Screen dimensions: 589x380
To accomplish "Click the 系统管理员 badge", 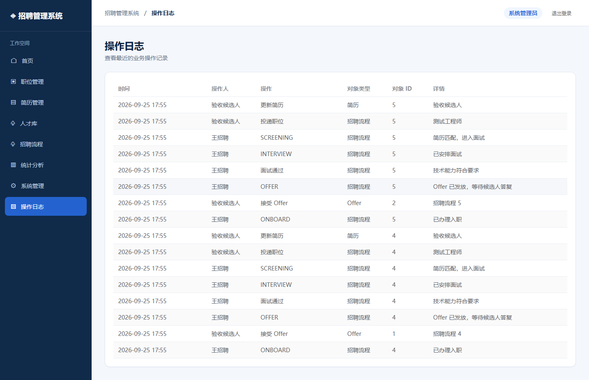I will point(523,13).
